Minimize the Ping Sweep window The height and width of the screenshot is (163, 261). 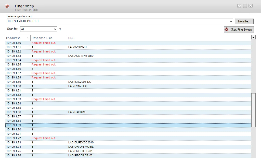pos(245,6)
